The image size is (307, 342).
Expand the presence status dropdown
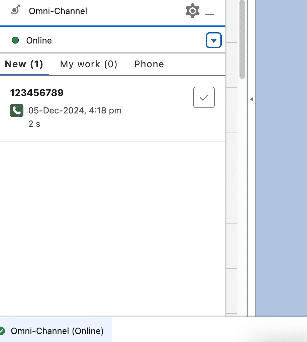pyautogui.click(x=213, y=40)
